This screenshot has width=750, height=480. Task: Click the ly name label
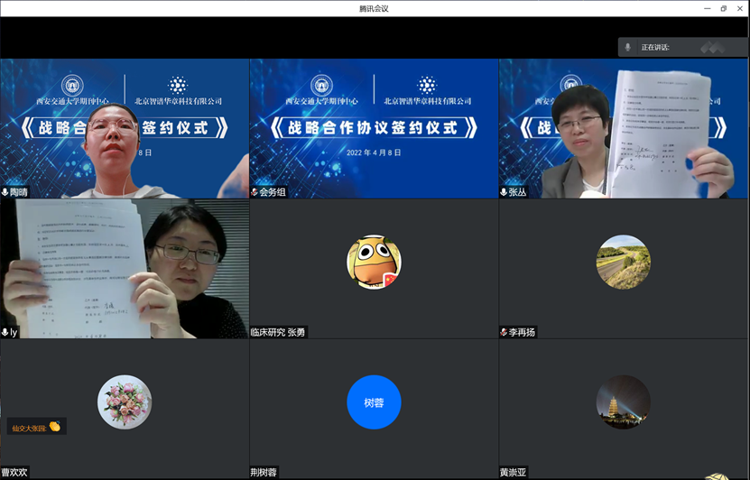(x=14, y=332)
